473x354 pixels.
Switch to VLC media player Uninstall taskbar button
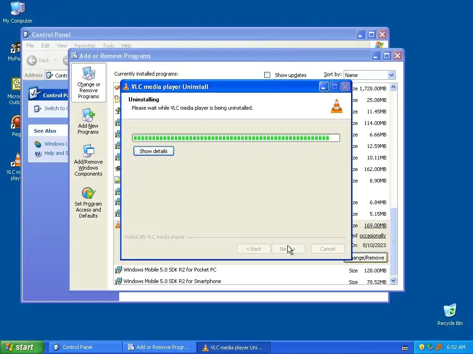[233, 347]
